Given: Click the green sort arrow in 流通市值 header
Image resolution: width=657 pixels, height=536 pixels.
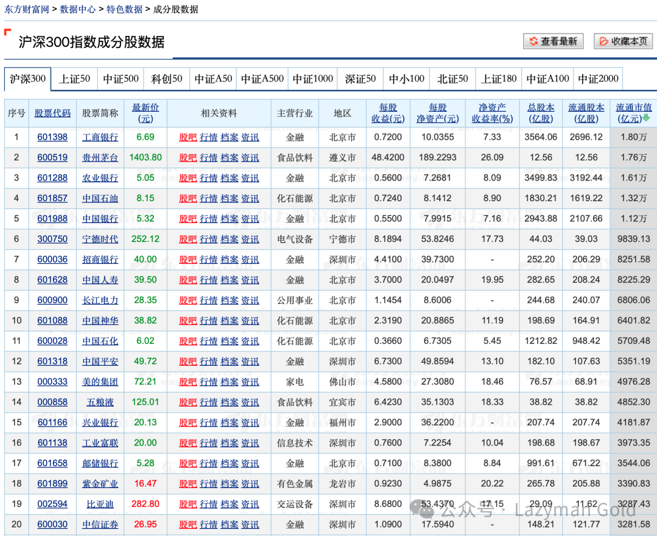Looking at the screenshot, I should (646, 119).
